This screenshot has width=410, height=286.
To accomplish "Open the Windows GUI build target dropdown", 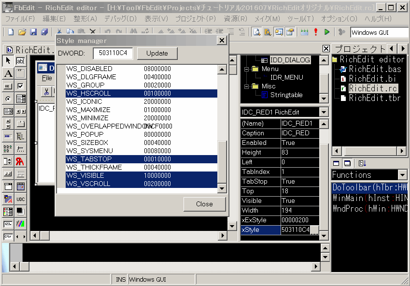I will (379, 32).
